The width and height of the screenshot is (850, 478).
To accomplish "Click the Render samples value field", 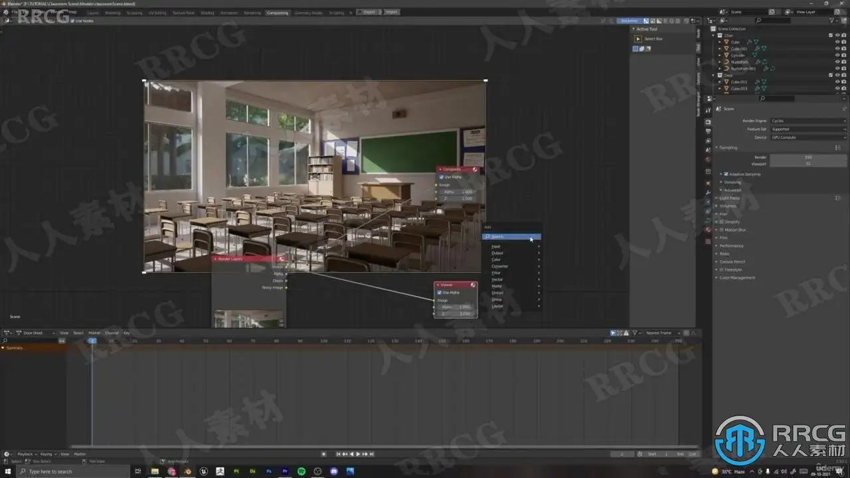I will (808, 157).
